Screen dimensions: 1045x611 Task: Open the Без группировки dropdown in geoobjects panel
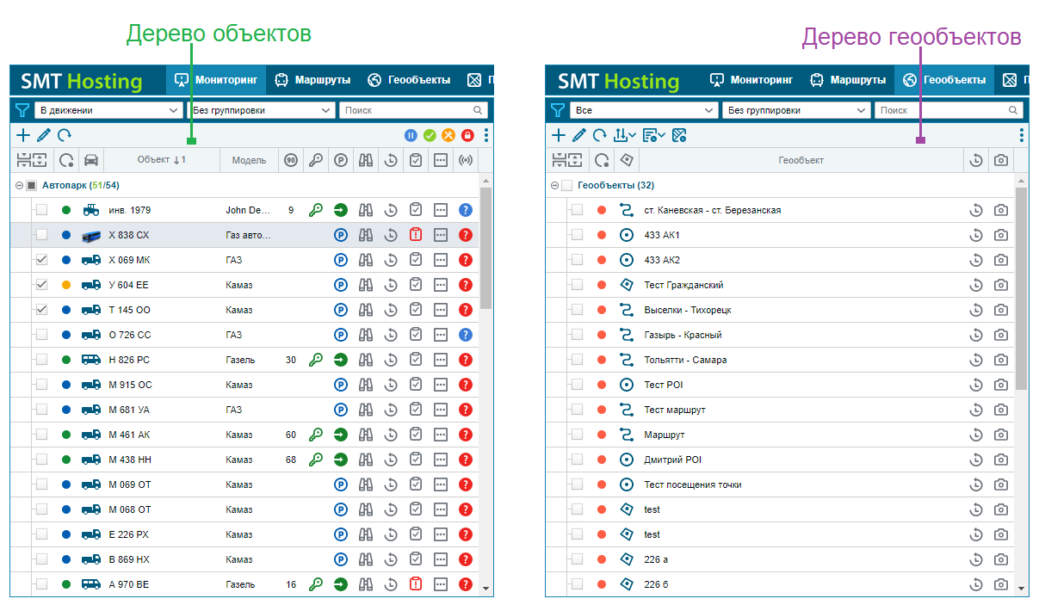(797, 110)
